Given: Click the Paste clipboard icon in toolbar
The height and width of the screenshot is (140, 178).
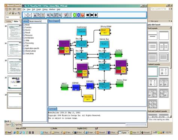Looking at the screenshot, I should point(43,15).
